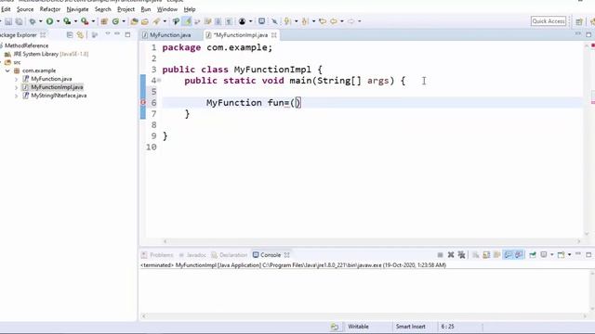Open the Debug dropdown arrow
Viewport: 595px width, 334px height.
pos(40,21)
